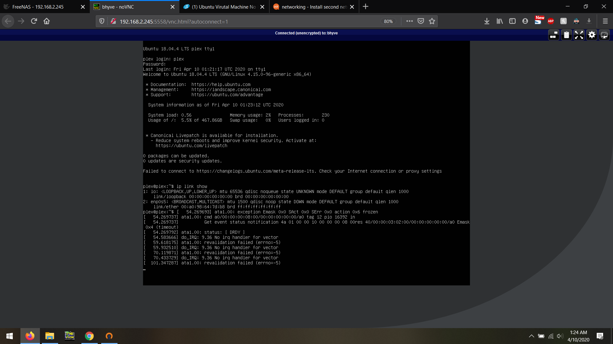Close the Ubuntu Virtual Machine tab
Image resolution: width=613 pixels, height=344 pixels.
coord(262,7)
